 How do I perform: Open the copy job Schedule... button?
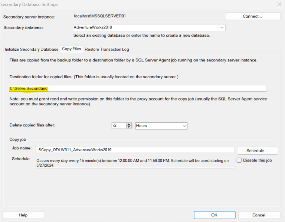tap(257, 151)
